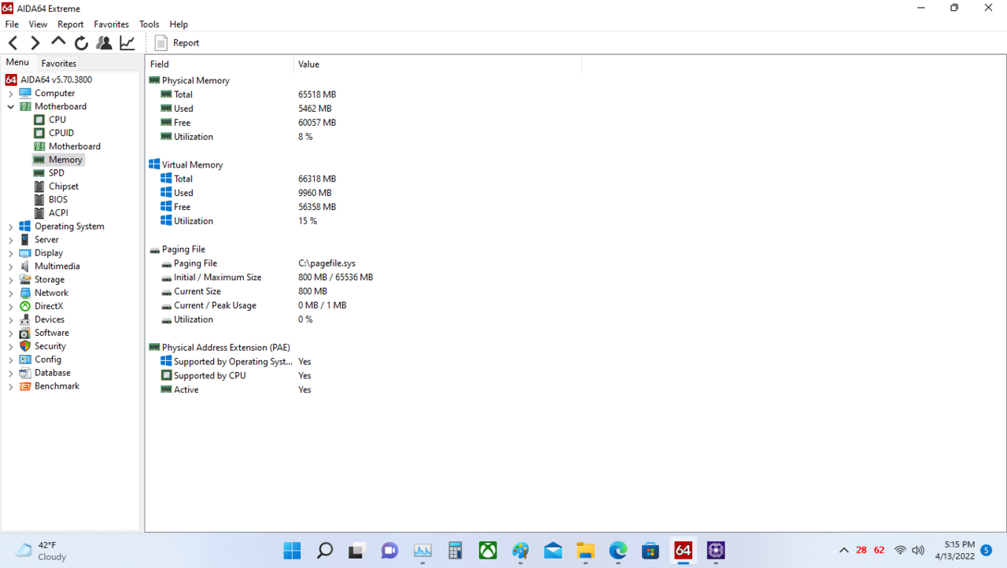Click the Back navigation arrow
Screen dimensions: 1007x568
click(13, 42)
